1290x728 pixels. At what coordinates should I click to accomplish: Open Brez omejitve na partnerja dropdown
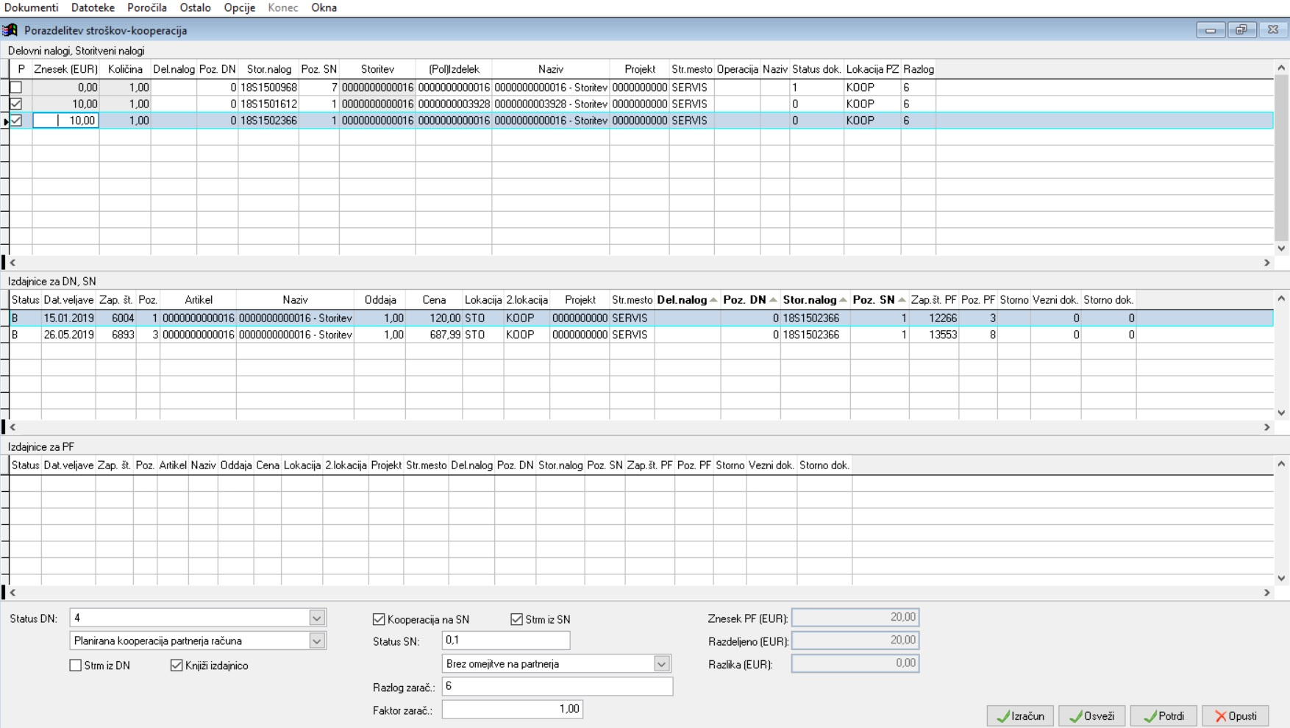pos(662,664)
